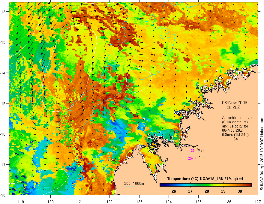The image size is (264, 204).
Task: Click the temperature color bar near 26
Action: click(x=174, y=185)
